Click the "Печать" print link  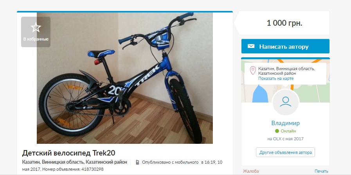321,171
